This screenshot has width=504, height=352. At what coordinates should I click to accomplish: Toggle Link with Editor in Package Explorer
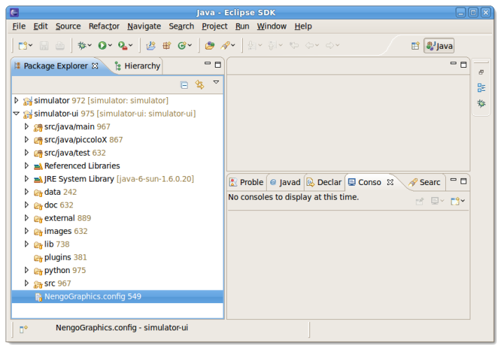click(199, 85)
